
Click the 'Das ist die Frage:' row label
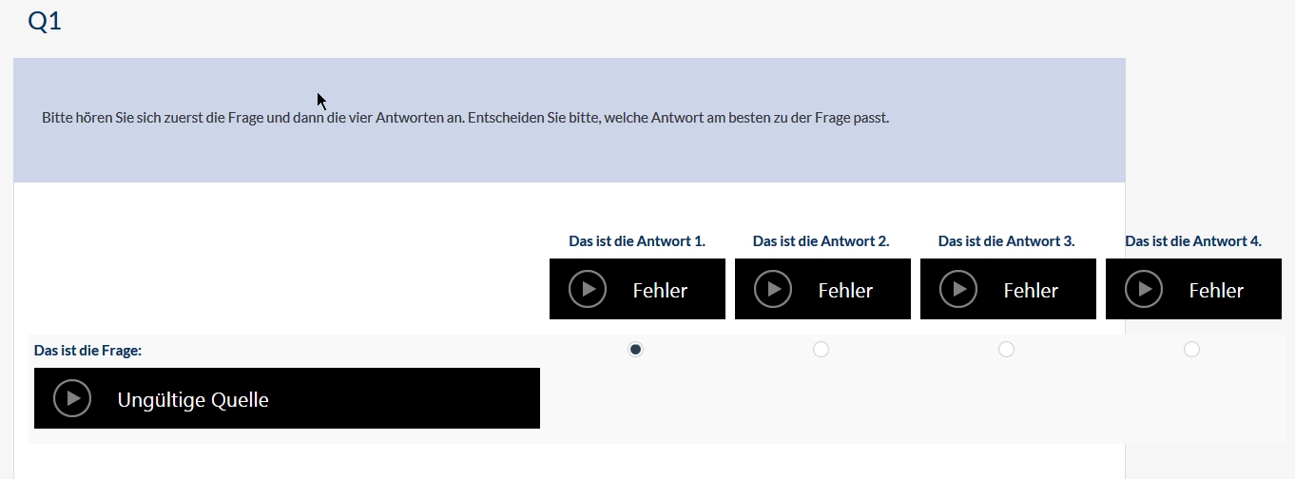coord(87,351)
